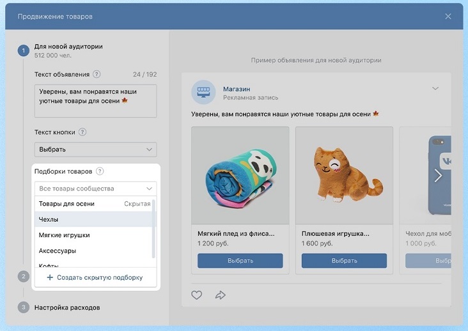This screenshot has height=331, width=468.
Task: Expand the post options chevron
Action: pyautogui.click(x=436, y=88)
